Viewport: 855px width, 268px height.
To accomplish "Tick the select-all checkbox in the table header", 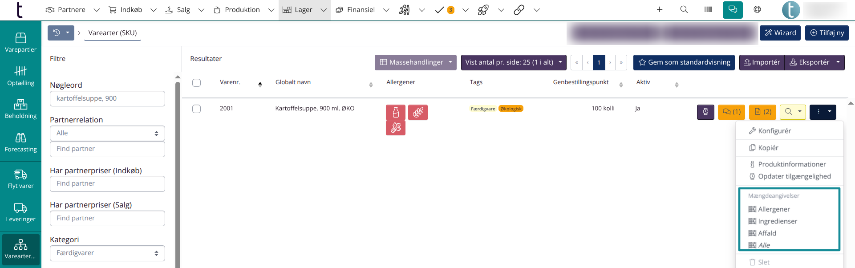I will tap(196, 83).
